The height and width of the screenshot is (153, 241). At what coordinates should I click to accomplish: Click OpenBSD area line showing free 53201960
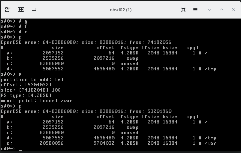[x=86, y=112]
